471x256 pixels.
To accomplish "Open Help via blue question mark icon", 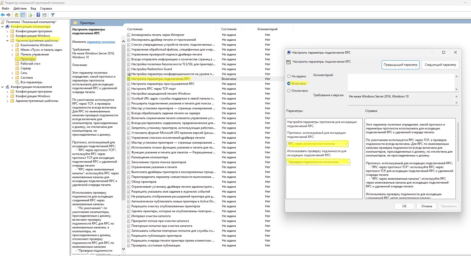I will (x=38, y=15).
